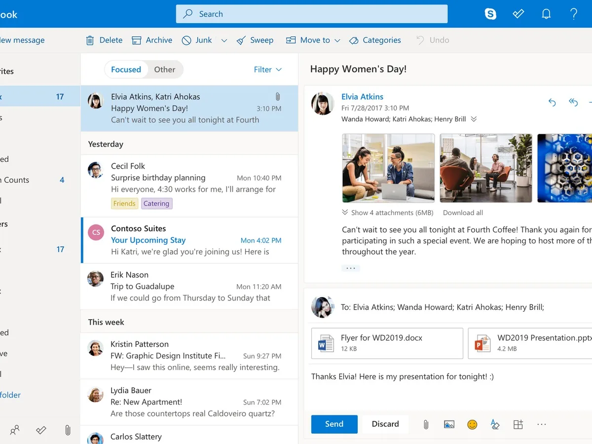Image resolution: width=592 pixels, height=444 pixels.
Task: Click the notifications bell icon
Action: tap(546, 14)
